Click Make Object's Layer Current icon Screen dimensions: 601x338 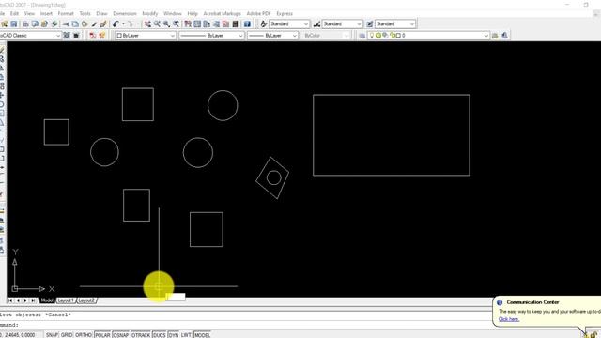[495, 36]
